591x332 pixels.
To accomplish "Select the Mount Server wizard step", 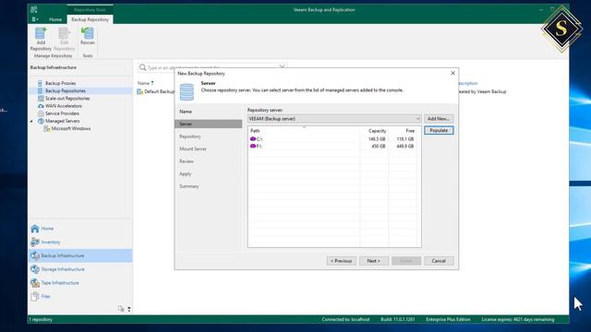I will point(193,148).
